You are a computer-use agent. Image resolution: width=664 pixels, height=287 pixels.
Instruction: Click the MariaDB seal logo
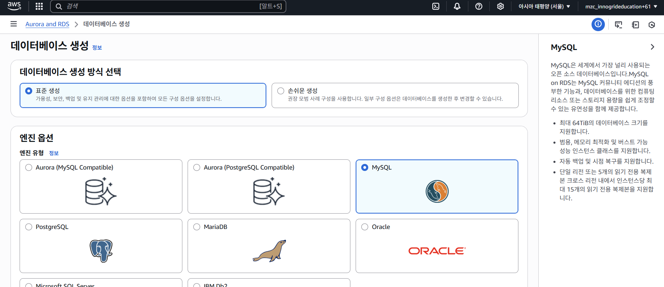pyautogui.click(x=269, y=251)
